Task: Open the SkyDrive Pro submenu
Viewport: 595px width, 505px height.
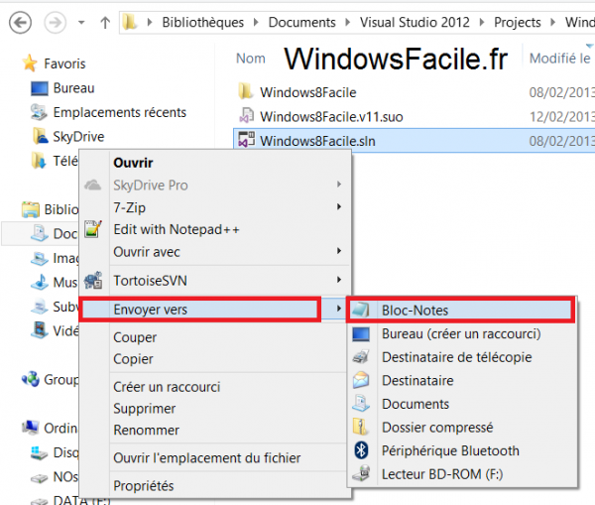Action: [x=215, y=185]
